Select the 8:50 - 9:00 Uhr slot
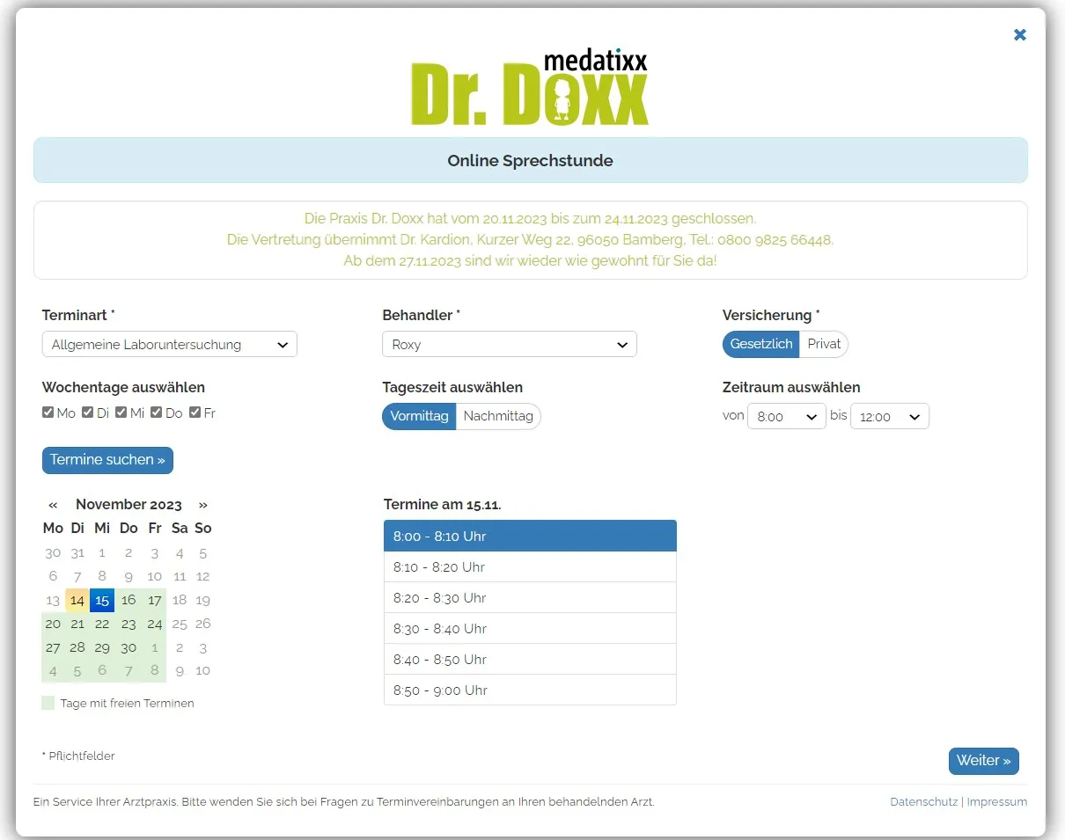Image resolution: width=1065 pixels, height=840 pixels. coord(530,690)
